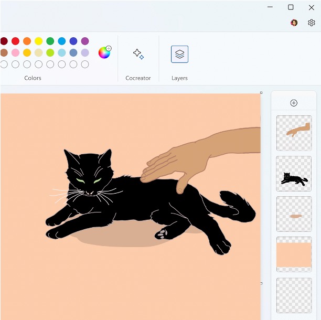321x320 pixels.
Task: Click the Cocreator label
Action: coord(138,78)
